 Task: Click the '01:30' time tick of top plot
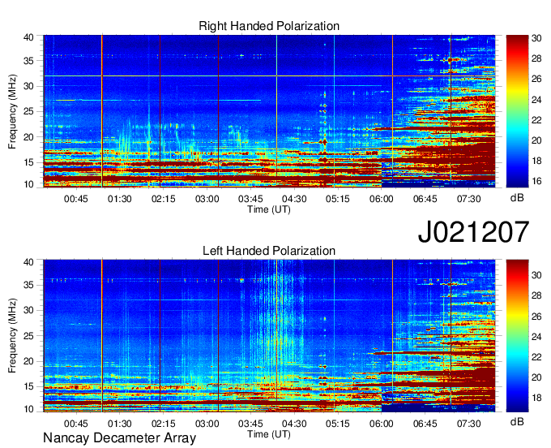(x=119, y=199)
